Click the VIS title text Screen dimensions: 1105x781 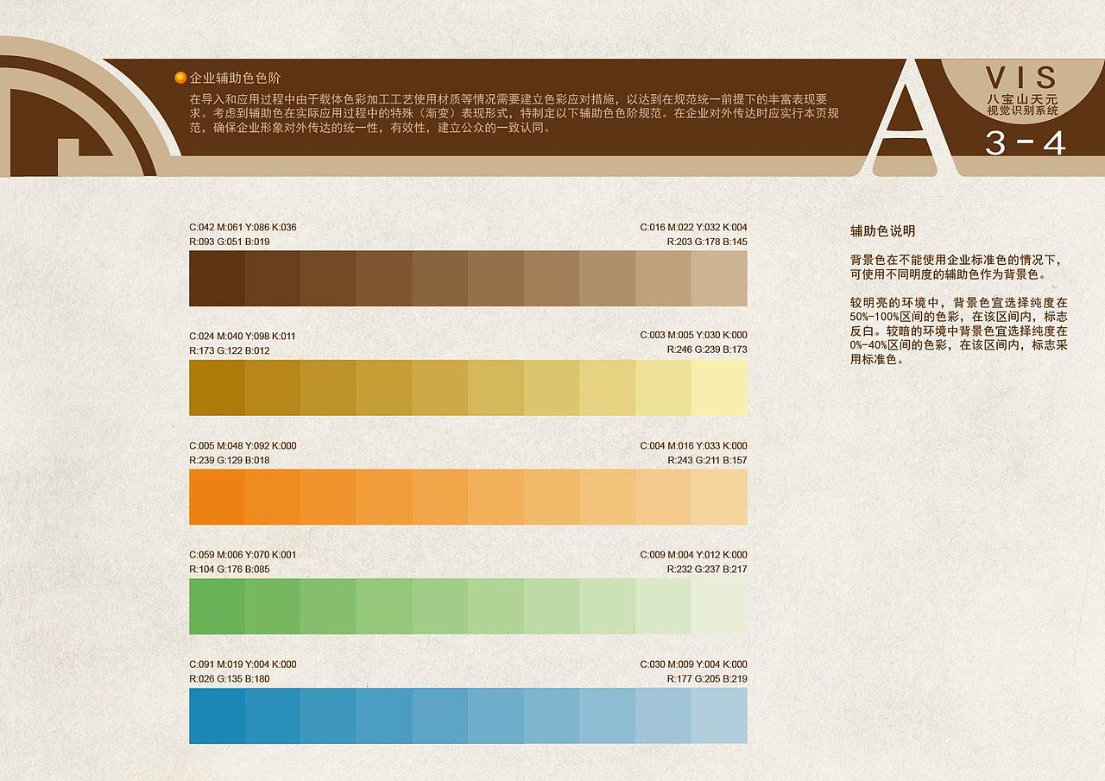1022,78
